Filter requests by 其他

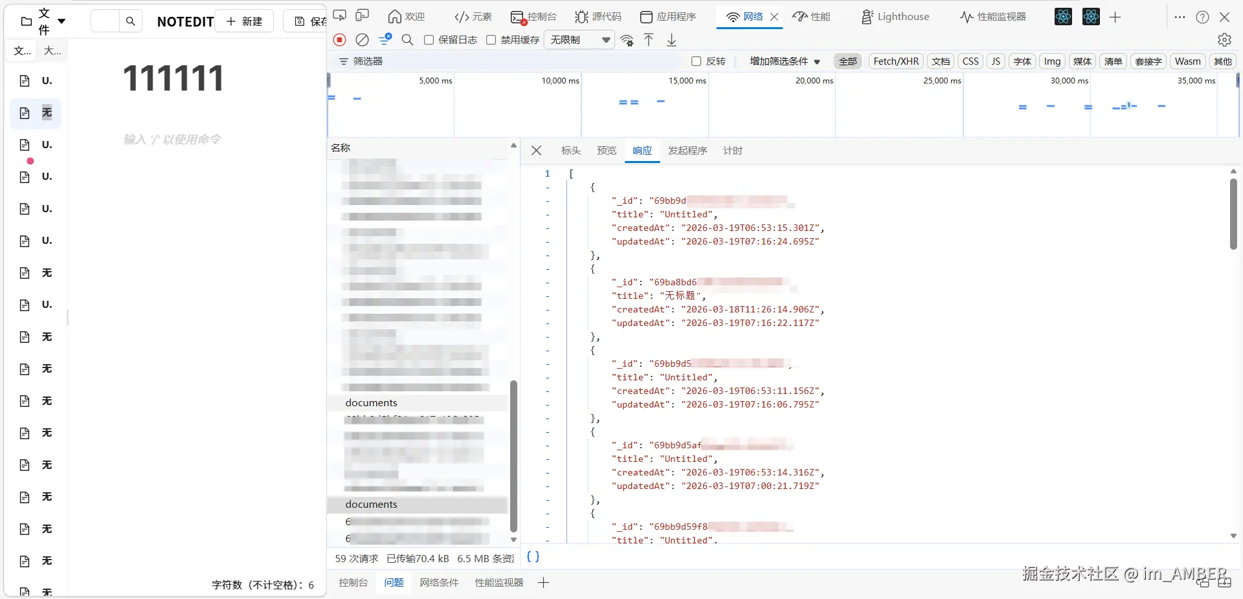[x=1222, y=61]
